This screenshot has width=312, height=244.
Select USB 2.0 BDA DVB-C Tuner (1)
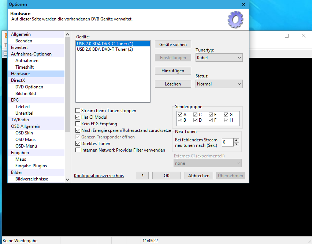pos(113,44)
